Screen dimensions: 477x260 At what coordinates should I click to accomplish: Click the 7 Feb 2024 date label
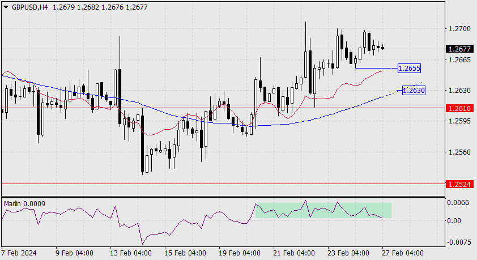point(19,253)
